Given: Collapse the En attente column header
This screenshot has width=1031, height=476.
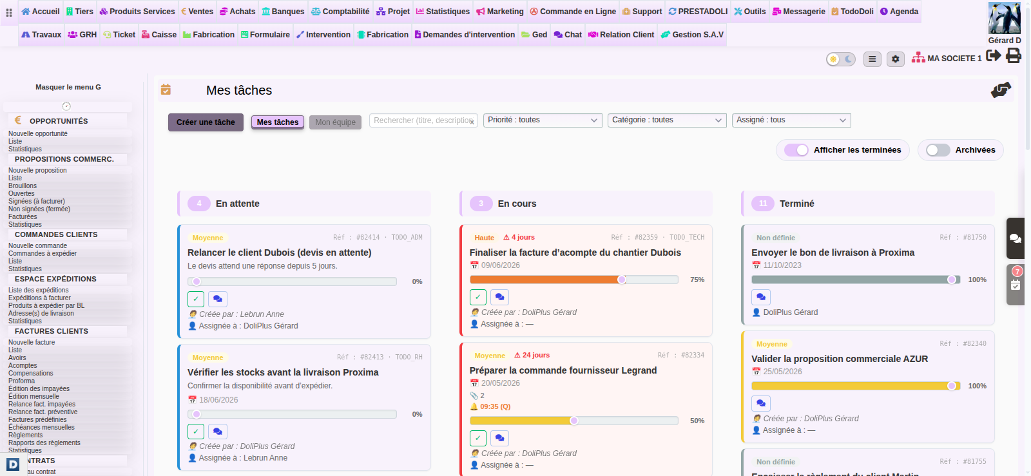Looking at the screenshot, I should tap(304, 204).
